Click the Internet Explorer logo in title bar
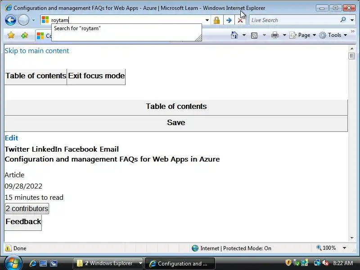Screen dimensions: 360x270 [8, 8]
